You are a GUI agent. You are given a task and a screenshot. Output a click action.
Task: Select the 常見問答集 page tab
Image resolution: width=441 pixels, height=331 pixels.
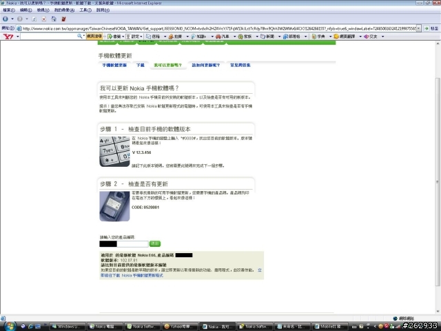pos(240,65)
